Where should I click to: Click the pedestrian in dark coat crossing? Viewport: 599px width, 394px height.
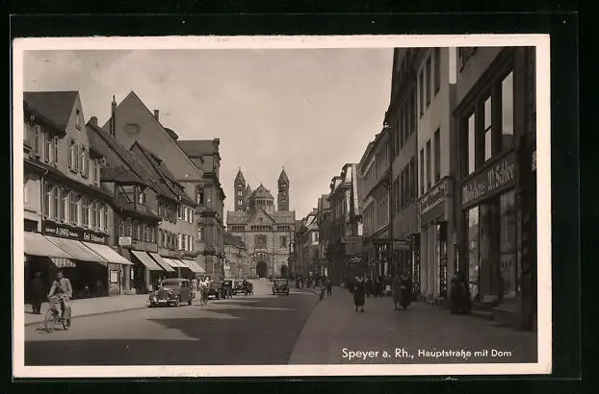pyautogui.click(x=359, y=293)
